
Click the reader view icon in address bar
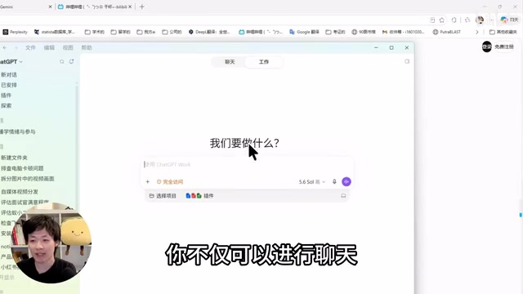(x=432, y=20)
